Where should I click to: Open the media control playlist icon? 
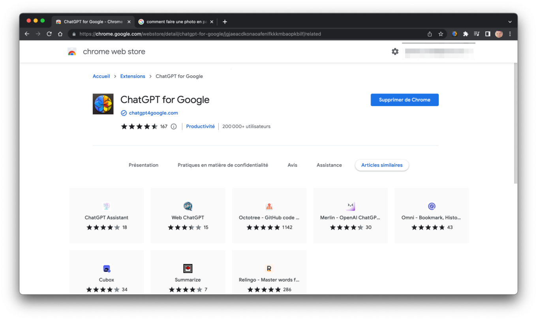pyautogui.click(x=477, y=34)
